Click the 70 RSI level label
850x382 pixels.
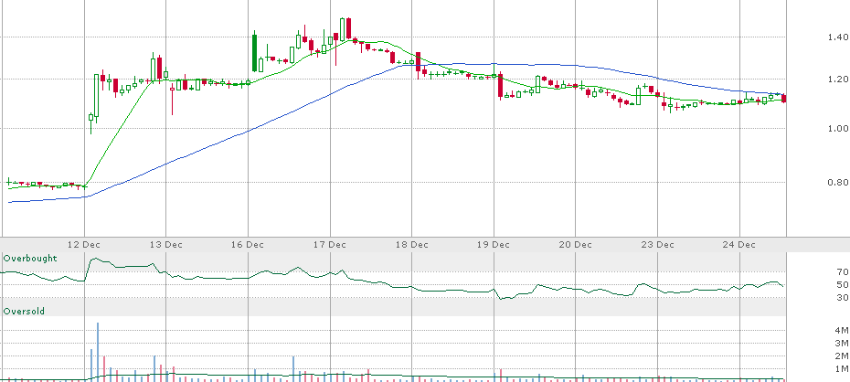point(842,271)
